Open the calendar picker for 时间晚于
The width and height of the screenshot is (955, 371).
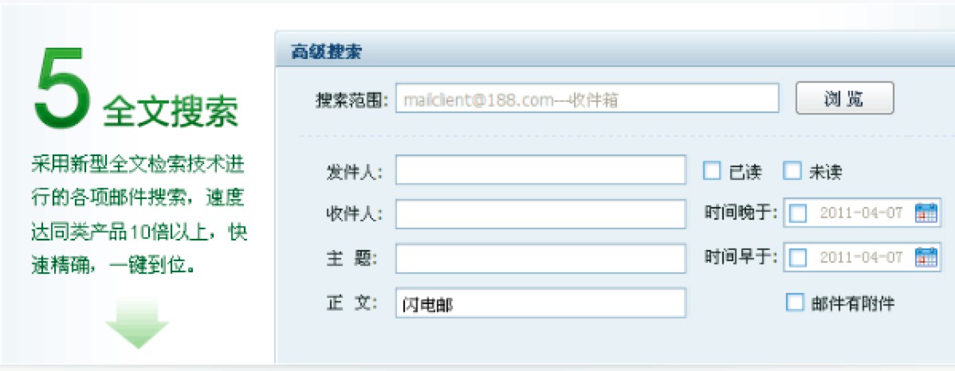926,213
